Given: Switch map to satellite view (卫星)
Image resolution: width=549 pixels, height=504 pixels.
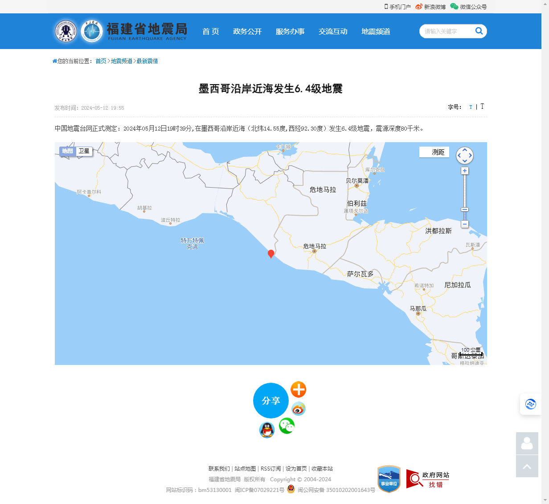Looking at the screenshot, I should point(84,151).
